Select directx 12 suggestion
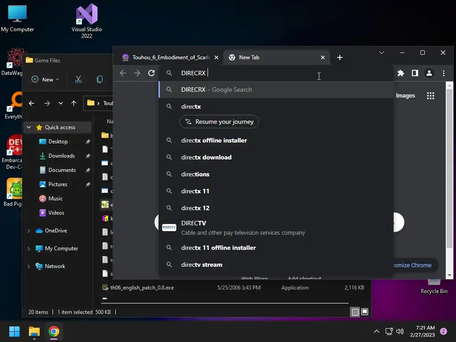456x342 pixels. pos(276,208)
